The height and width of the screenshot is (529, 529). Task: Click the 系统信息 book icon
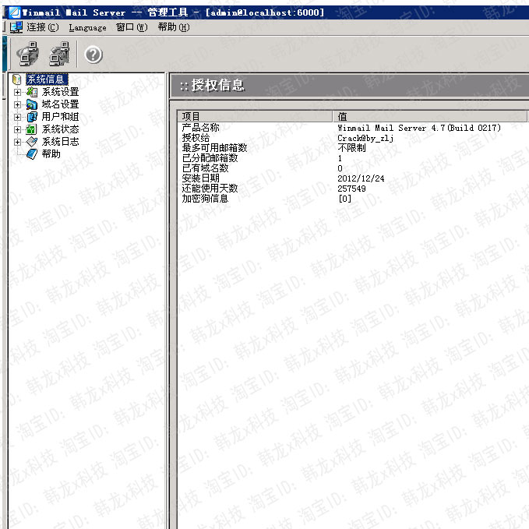point(17,79)
